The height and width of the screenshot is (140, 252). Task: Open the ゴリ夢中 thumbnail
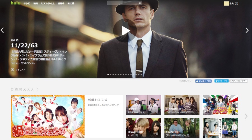coord(144,105)
